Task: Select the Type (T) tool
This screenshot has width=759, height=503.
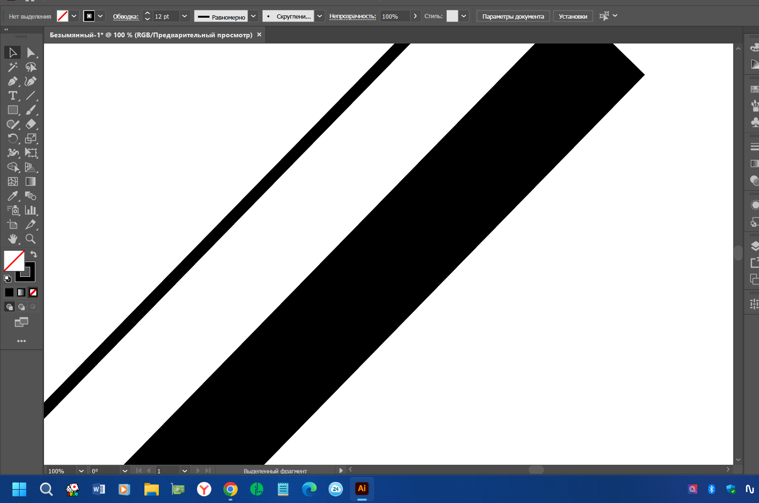Action: click(x=12, y=96)
